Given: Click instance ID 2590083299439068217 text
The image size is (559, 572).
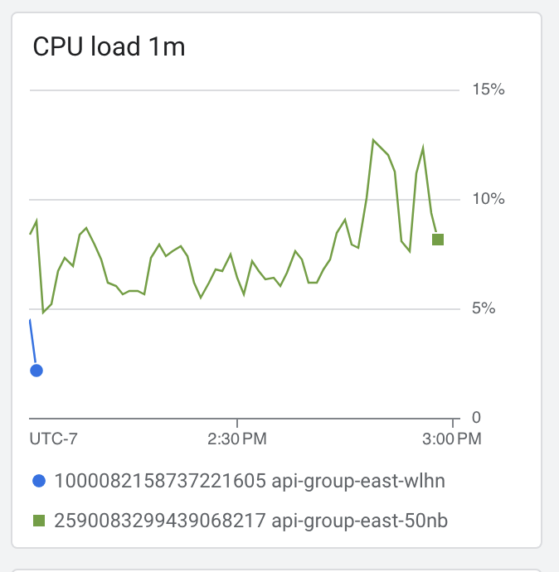Looking at the screenshot, I should (159, 521).
